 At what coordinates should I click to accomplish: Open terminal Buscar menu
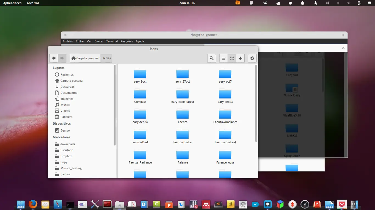99,41
